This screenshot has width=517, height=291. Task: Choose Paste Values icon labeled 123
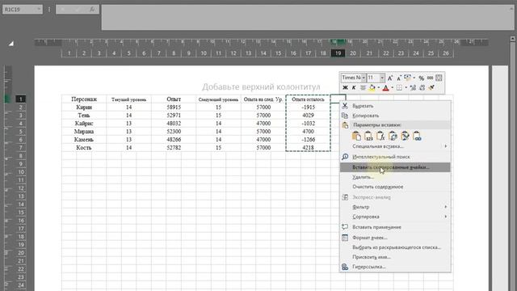[368, 136]
